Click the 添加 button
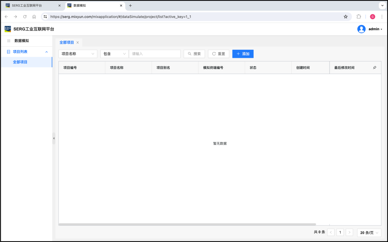388x242 pixels. pyautogui.click(x=243, y=54)
